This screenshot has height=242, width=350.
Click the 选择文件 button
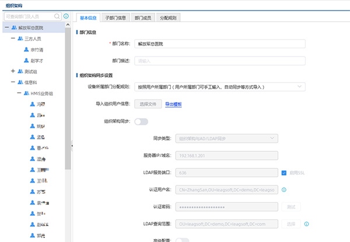148,104
